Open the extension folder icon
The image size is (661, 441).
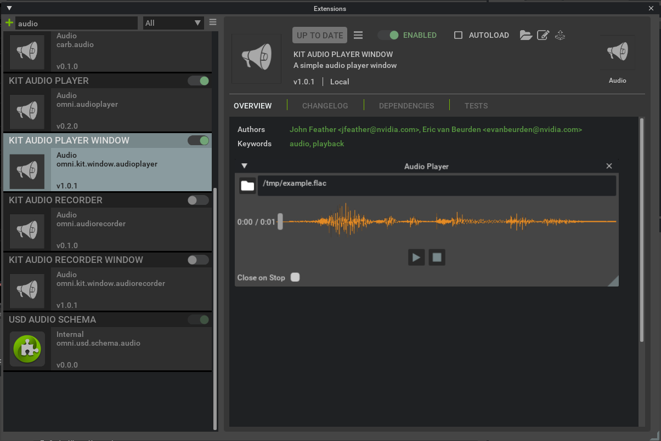point(526,35)
